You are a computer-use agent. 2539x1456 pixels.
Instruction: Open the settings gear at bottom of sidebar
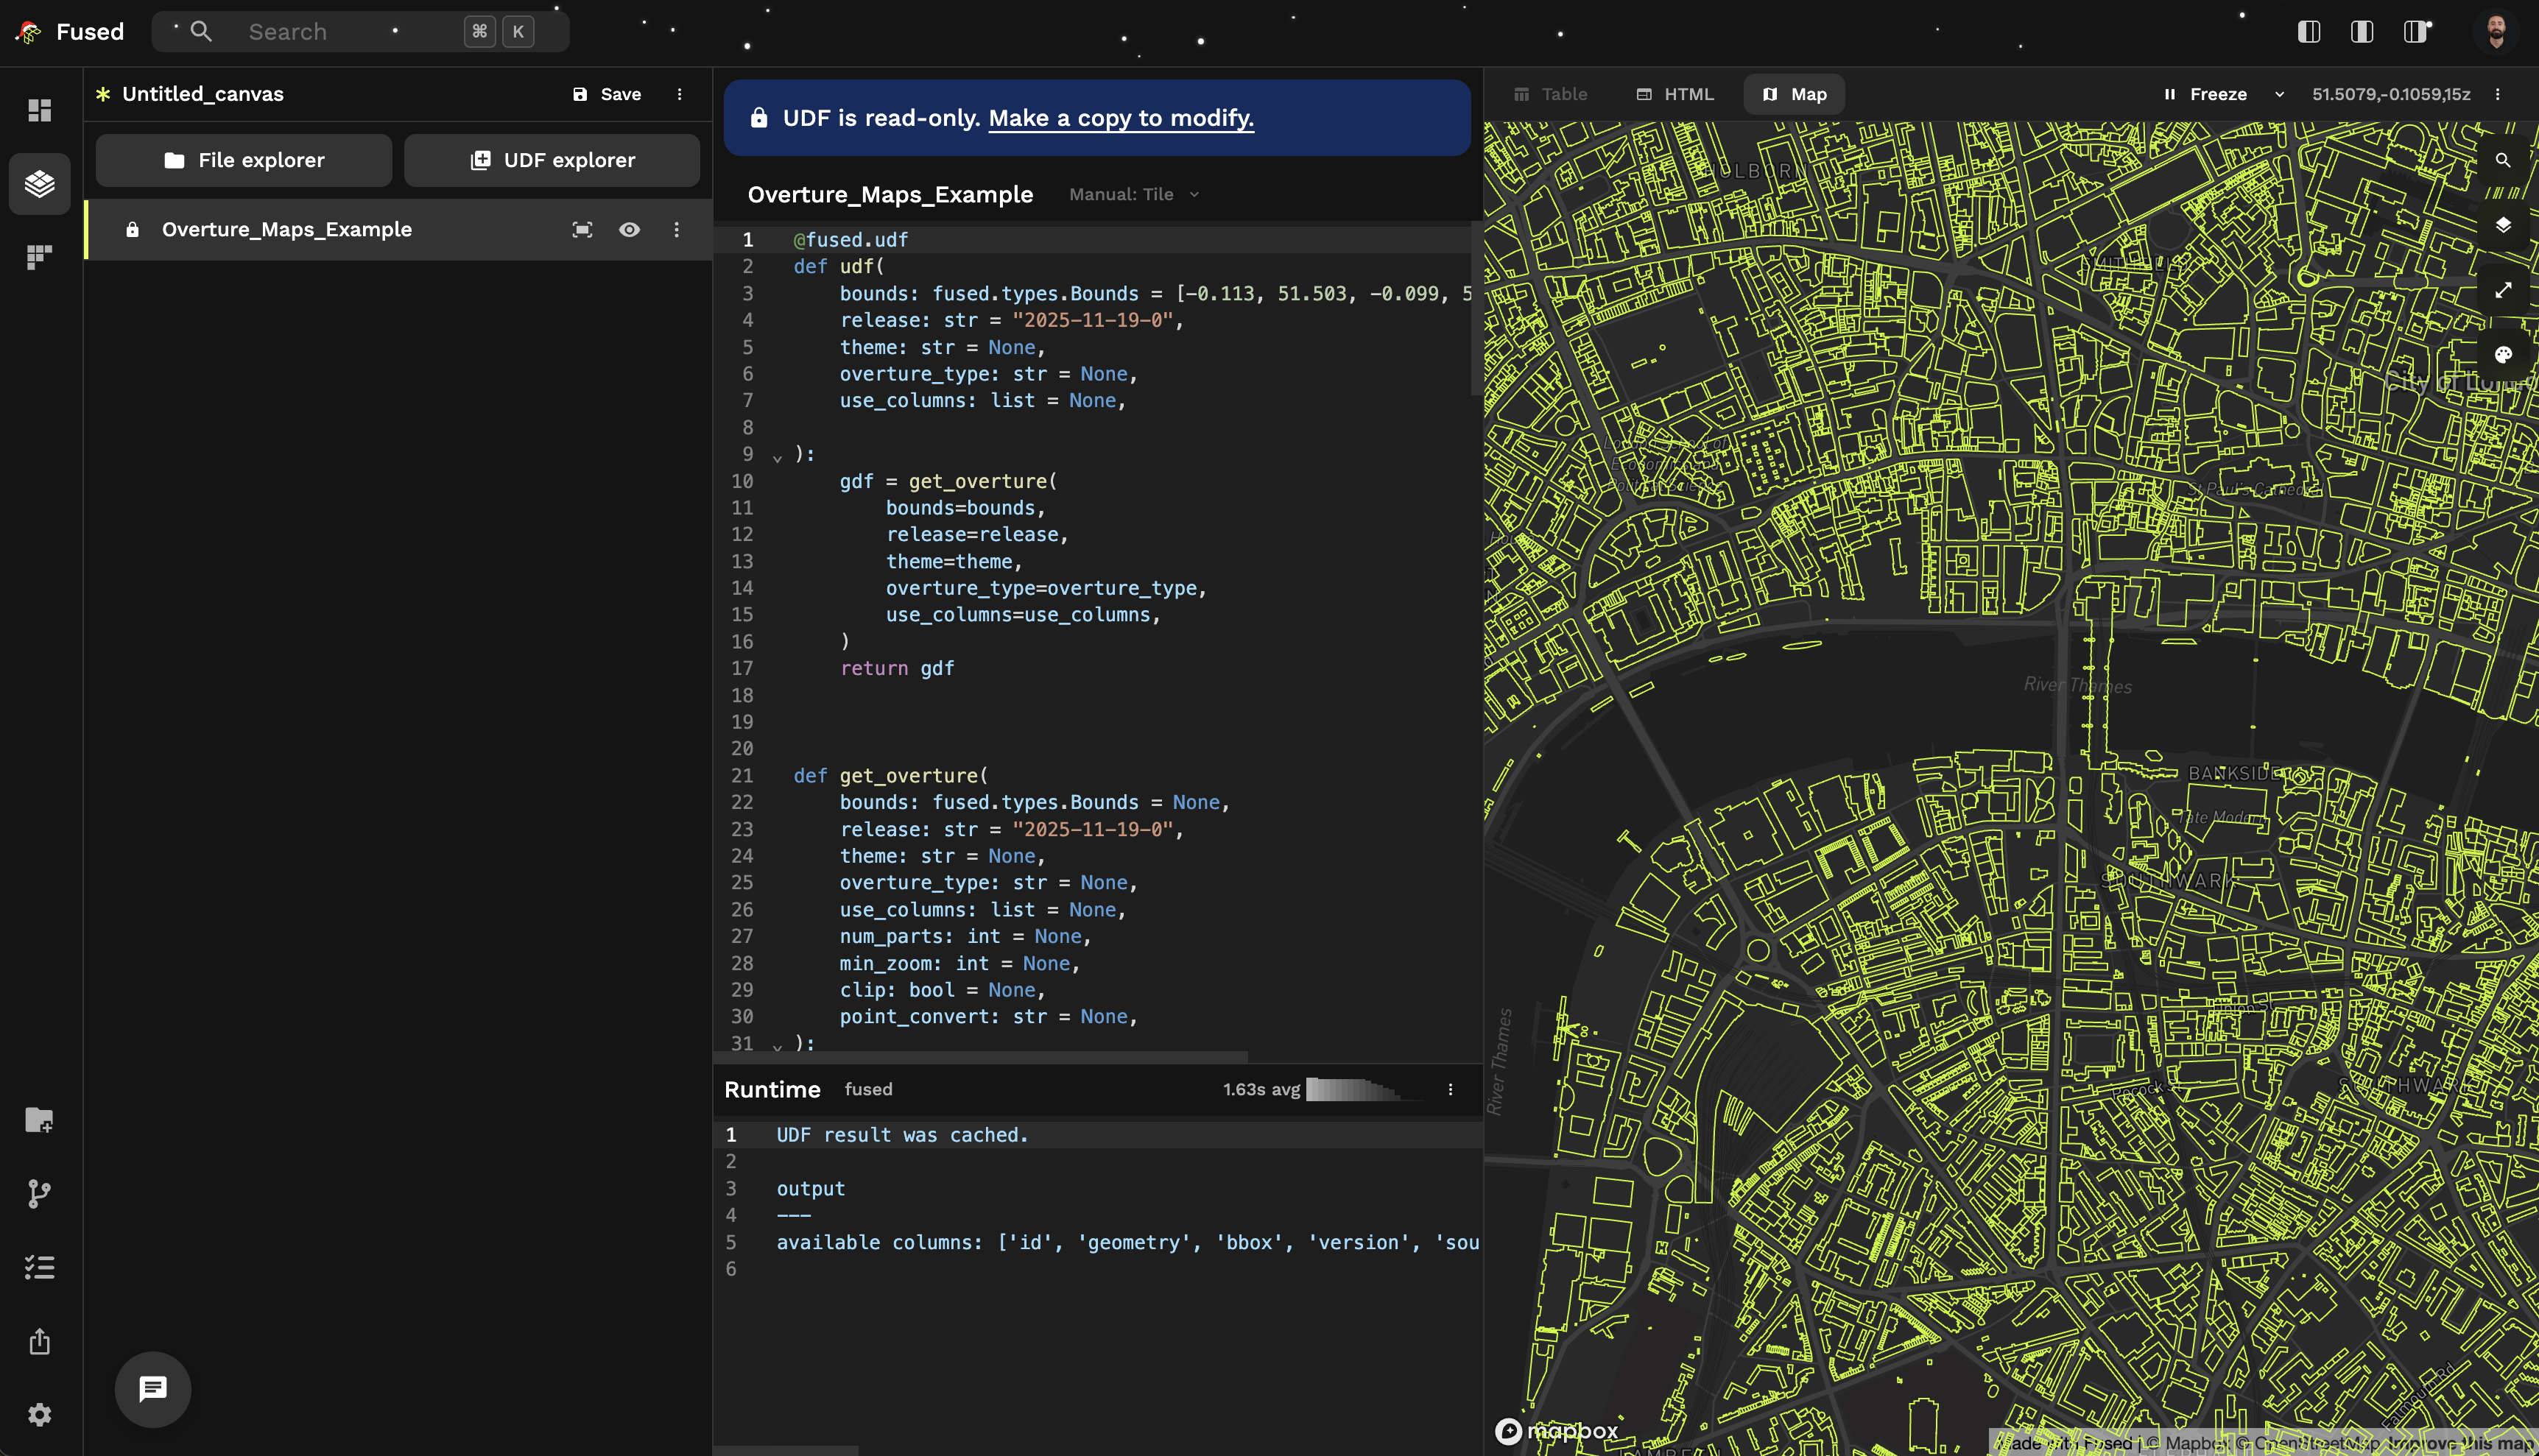tap(39, 1414)
